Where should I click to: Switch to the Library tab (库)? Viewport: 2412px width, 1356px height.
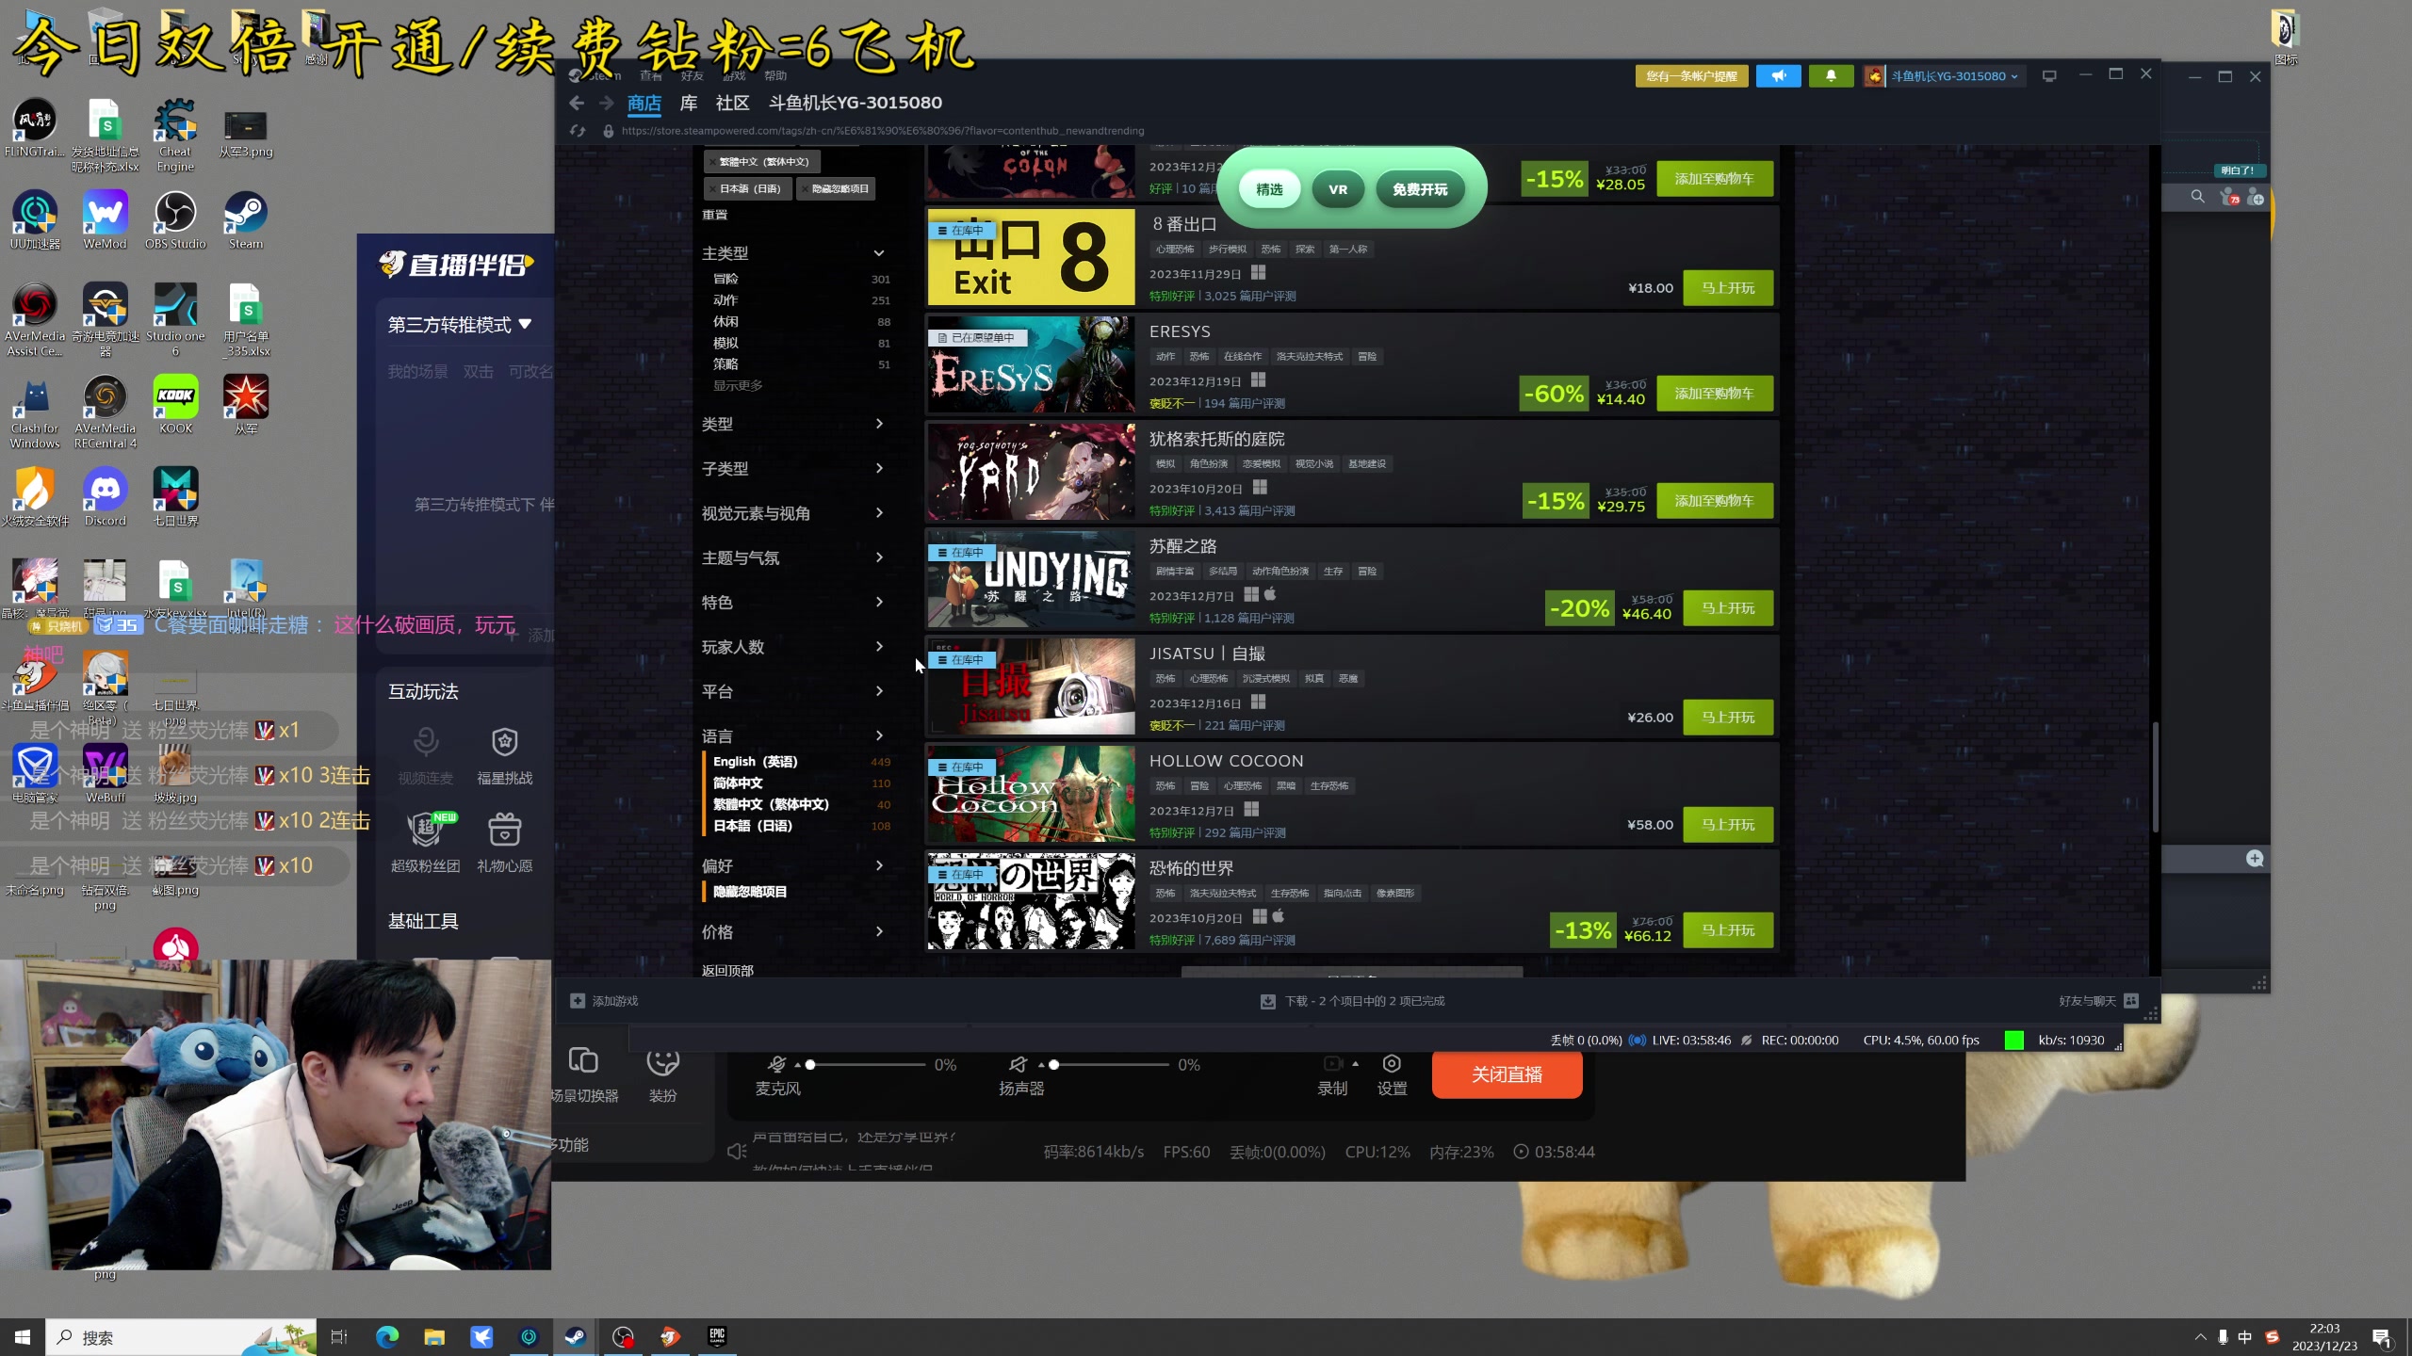point(688,103)
